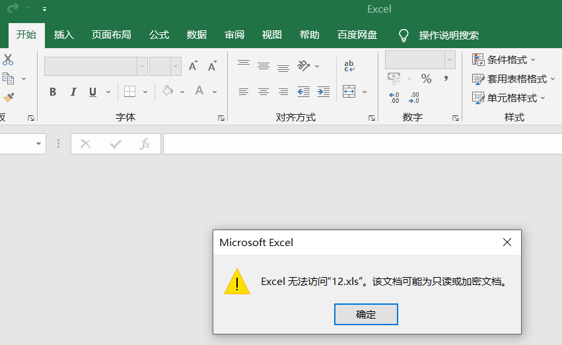Open 对齐方式 group dialog launcher
Screen dimensions: 562x345
[x=372, y=118]
